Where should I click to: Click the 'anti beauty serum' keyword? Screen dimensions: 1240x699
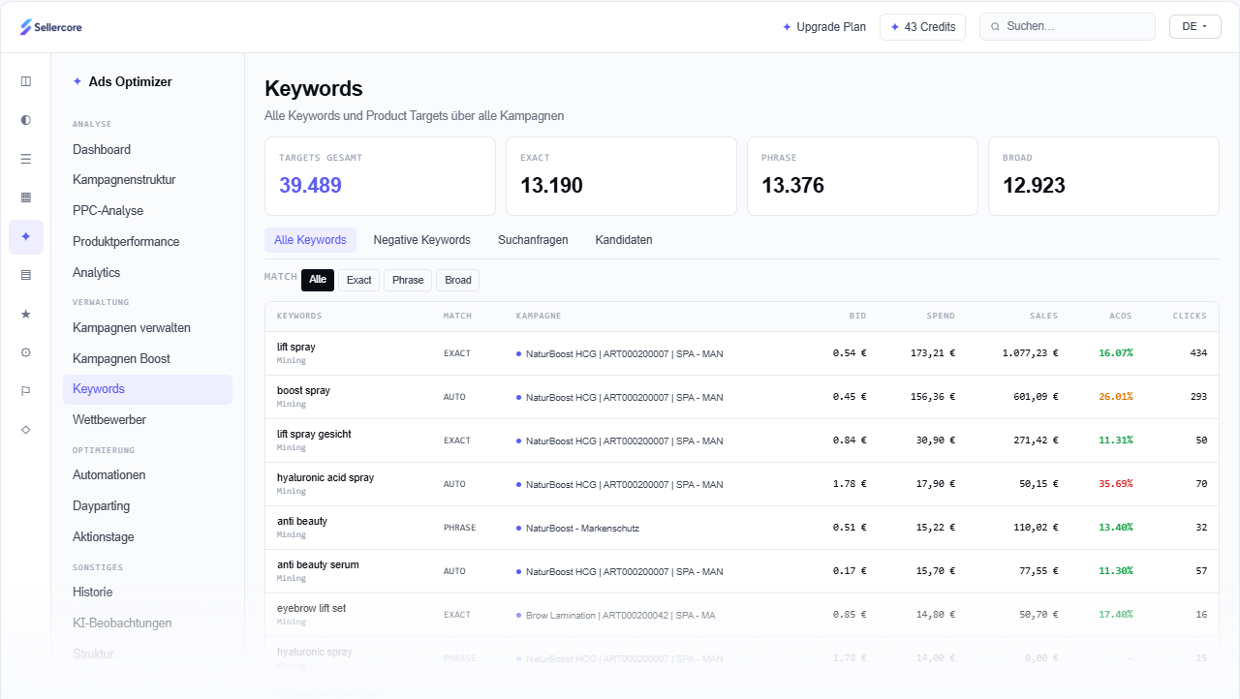(x=318, y=565)
